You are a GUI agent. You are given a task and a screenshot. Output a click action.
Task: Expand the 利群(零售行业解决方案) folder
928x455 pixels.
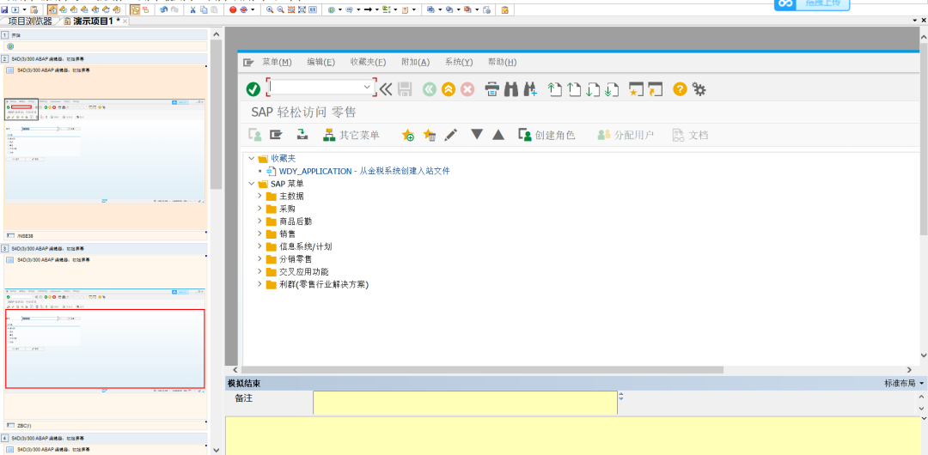[x=259, y=284]
